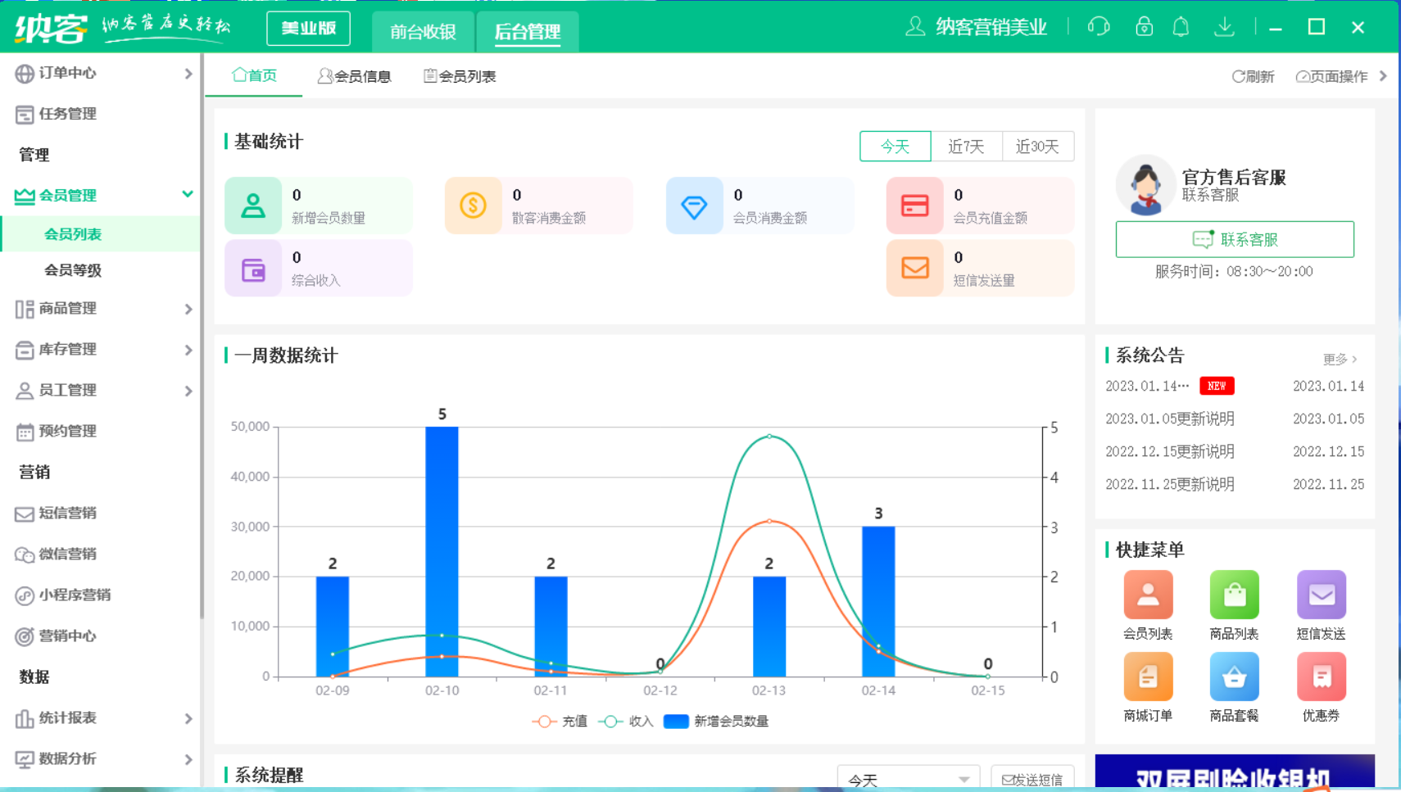The width and height of the screenshot is (1401, 792).
Task: Open the 今天 dropdown in 系统提醒
Action: coord(908,779)
